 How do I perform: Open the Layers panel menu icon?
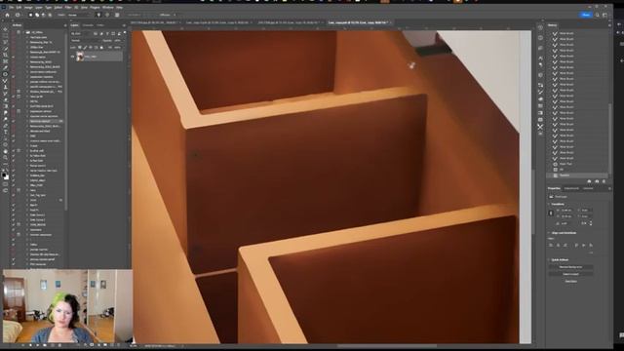(124, 25)
